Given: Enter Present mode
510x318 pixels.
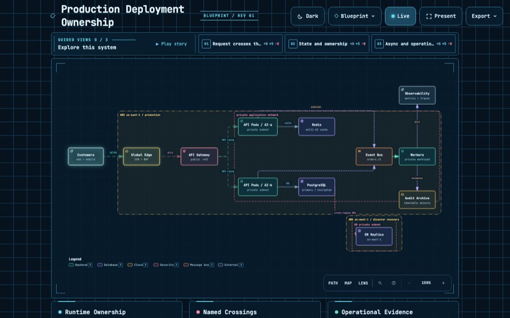Looking at the screenshot, I should [x=441, y=16].
